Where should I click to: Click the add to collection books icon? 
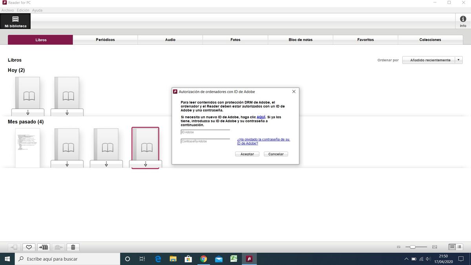pos(43,247)
